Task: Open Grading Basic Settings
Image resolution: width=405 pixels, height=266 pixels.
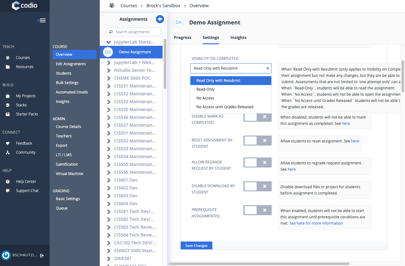Action: pyautogui.click(x=68, y=199)
